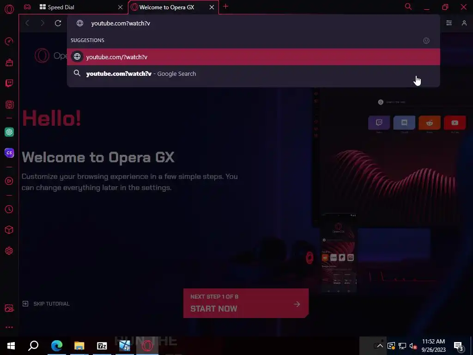The width and height of the screenshot is (473, 355).
Task: Open Easy Setup sliders icon
Action: click(x=449, y=23)
